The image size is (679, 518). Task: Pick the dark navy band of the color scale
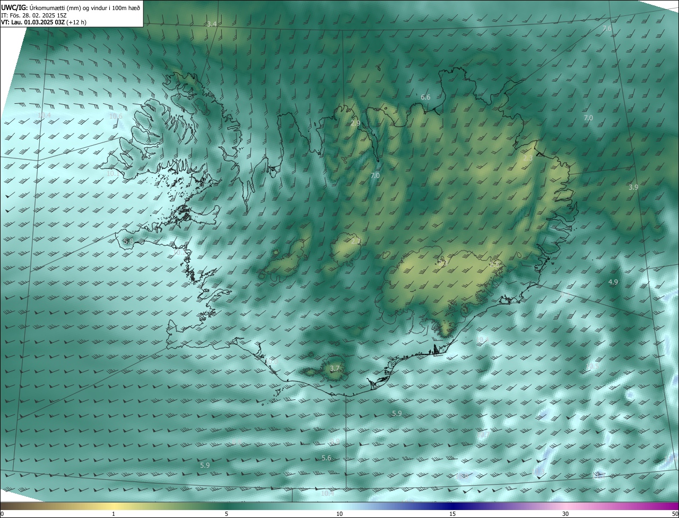[x=452, y=506]
